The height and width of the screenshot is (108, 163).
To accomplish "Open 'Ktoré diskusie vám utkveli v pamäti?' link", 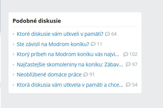I will point(60,34).
